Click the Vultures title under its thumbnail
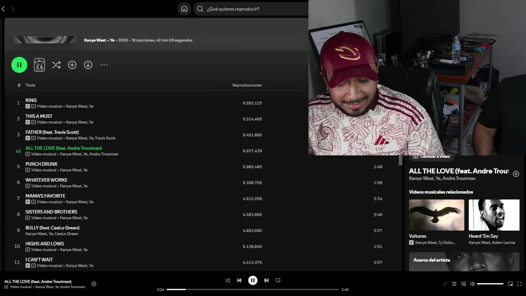Screen dimensions: 526x296 (x=418, y=236)
